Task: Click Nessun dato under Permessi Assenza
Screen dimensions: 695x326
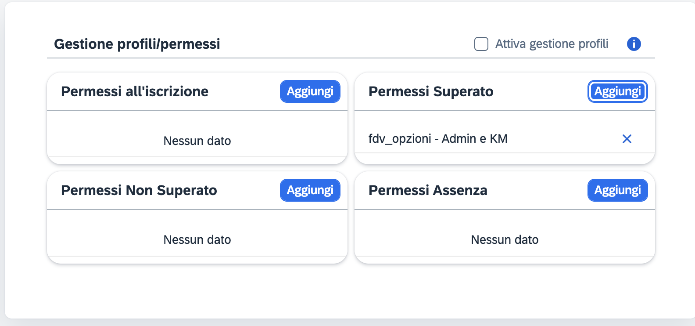Action: tap(505, 240)
